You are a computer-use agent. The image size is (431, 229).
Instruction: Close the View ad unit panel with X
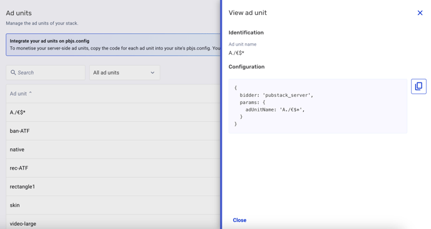[x=420, y=13]
